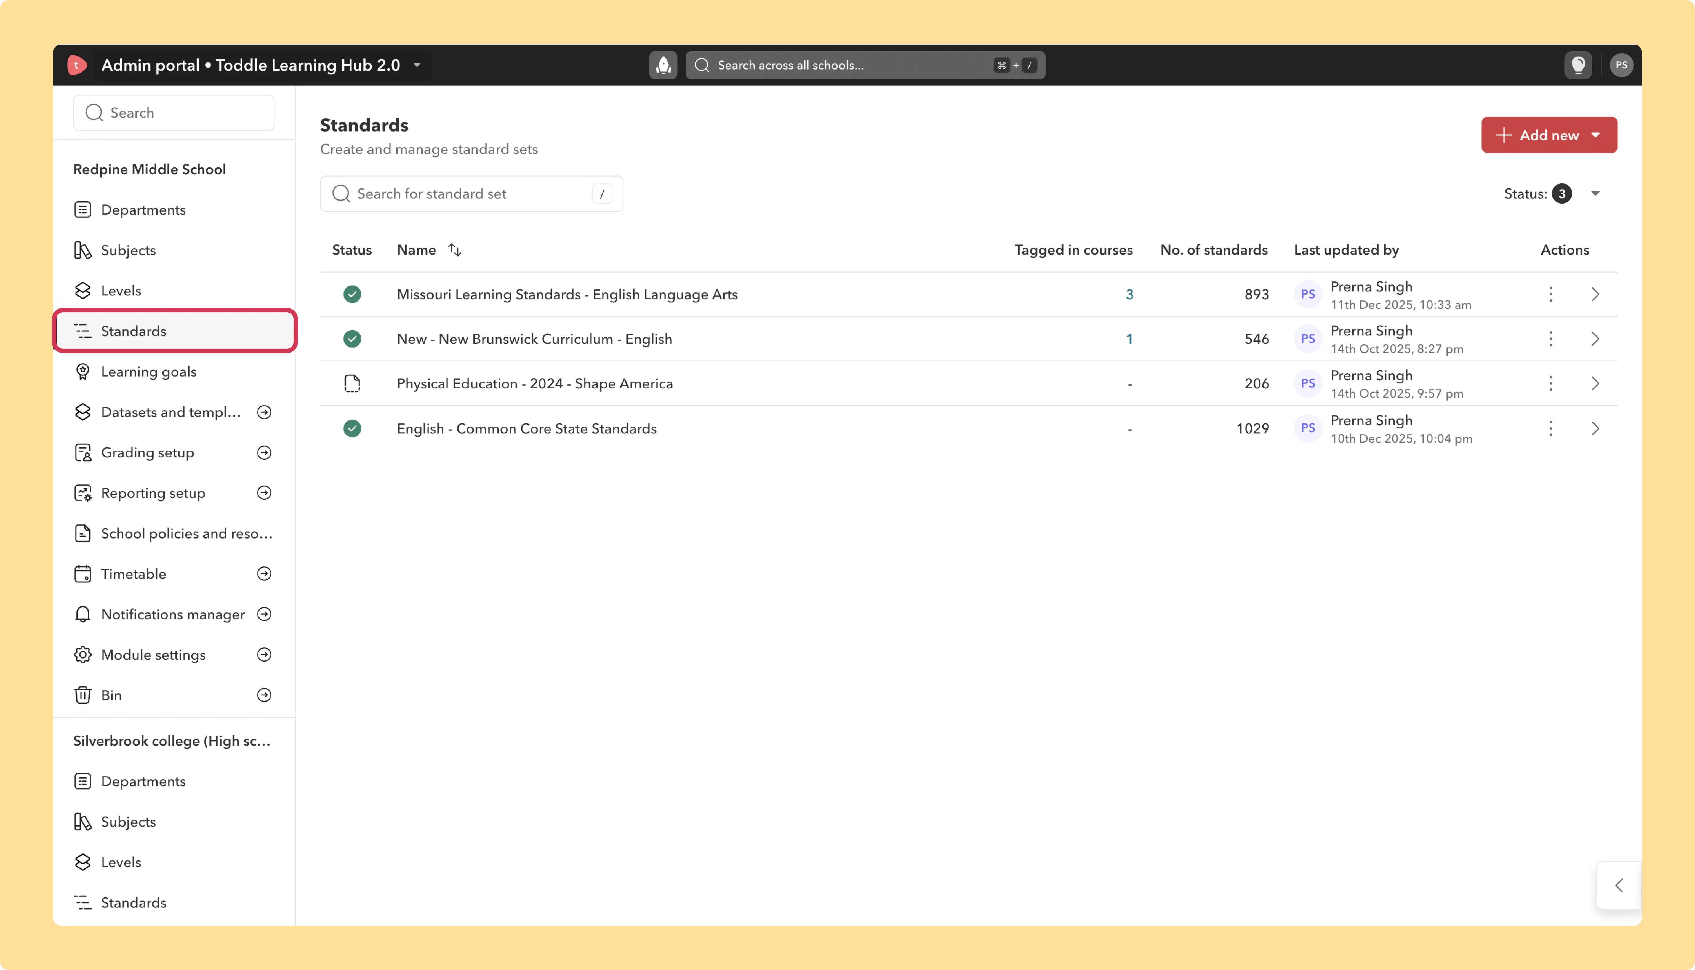
Task: Expand the Physical Education row chevron
Action: point(1595,384)
